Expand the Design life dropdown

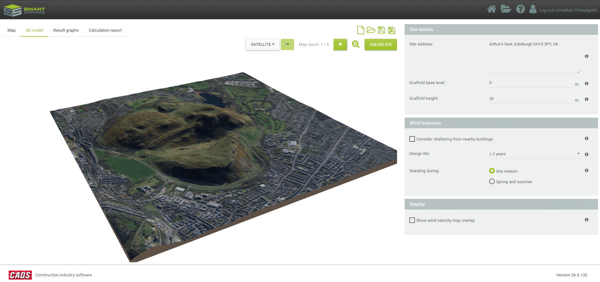tap(534, 154)
